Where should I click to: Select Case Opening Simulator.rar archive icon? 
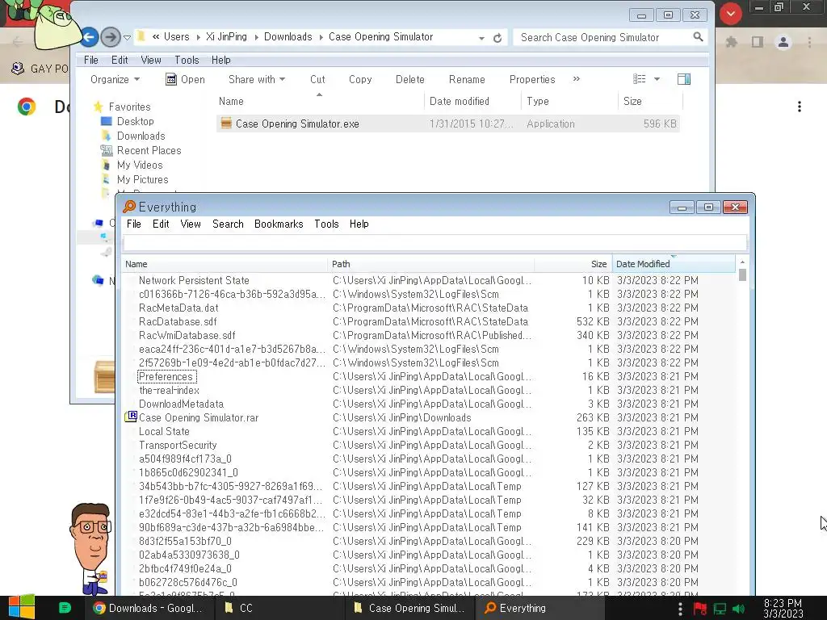tap(130, 417)
